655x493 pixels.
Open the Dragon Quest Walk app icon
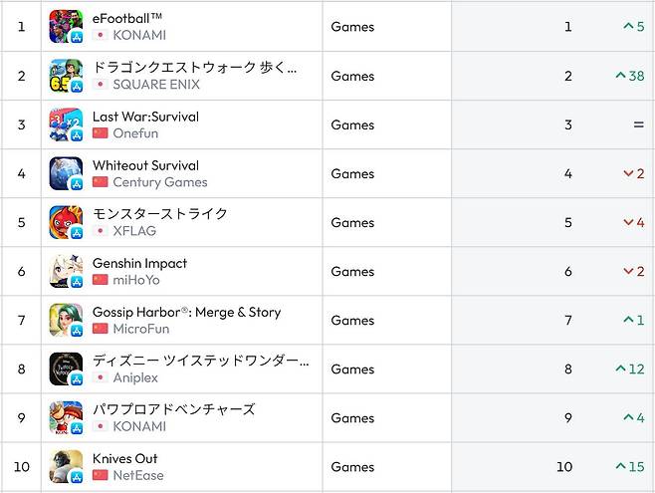point(65,76)
